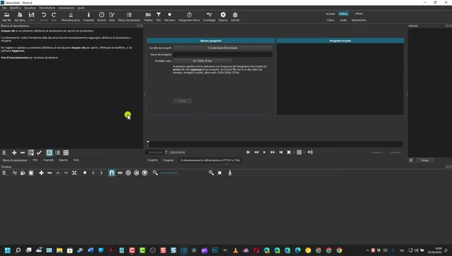The height and width of the screenshot is (256, 452).
Task: Open the Marcatori panel icon
Action: point(169,17)
